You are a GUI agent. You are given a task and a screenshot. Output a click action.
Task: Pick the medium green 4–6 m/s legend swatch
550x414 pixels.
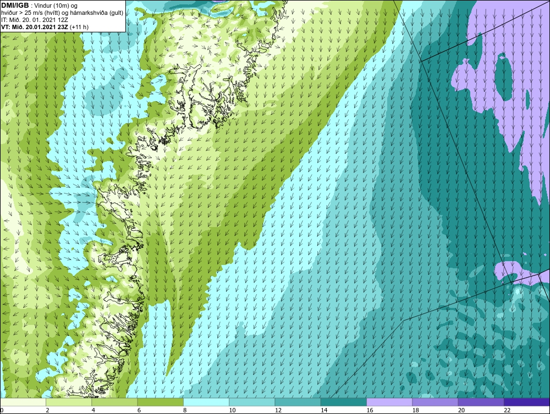(x=114, y=402)
